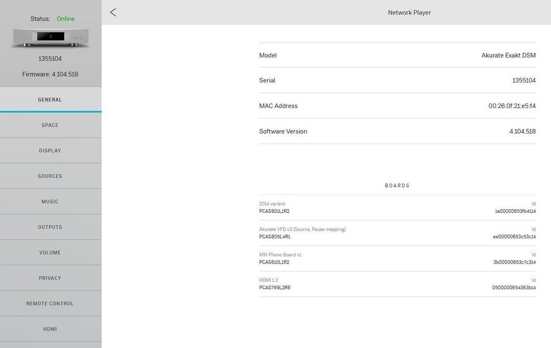551x348 pixels.
Task: Select the Volume settings tab
Action: (50, 253)
